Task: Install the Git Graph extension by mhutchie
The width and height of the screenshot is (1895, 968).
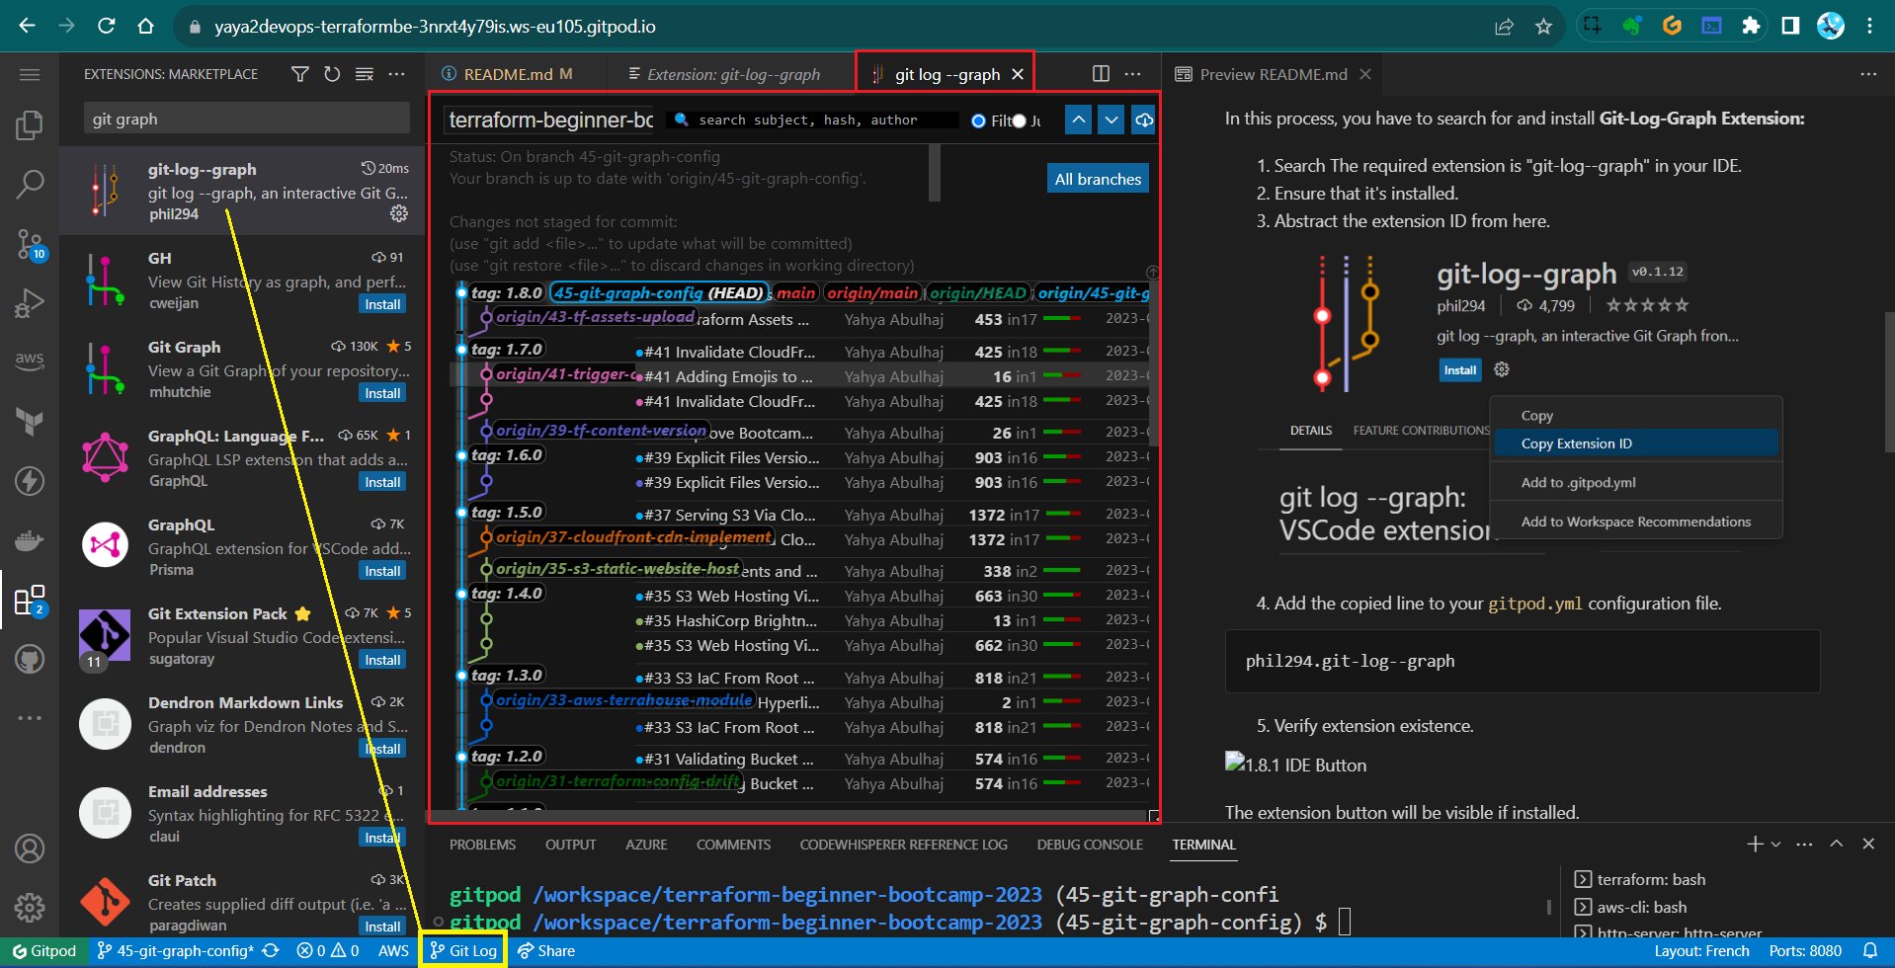Action: coord(382,393)
